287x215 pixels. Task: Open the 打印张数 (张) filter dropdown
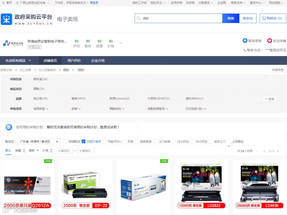pos(196,109)
